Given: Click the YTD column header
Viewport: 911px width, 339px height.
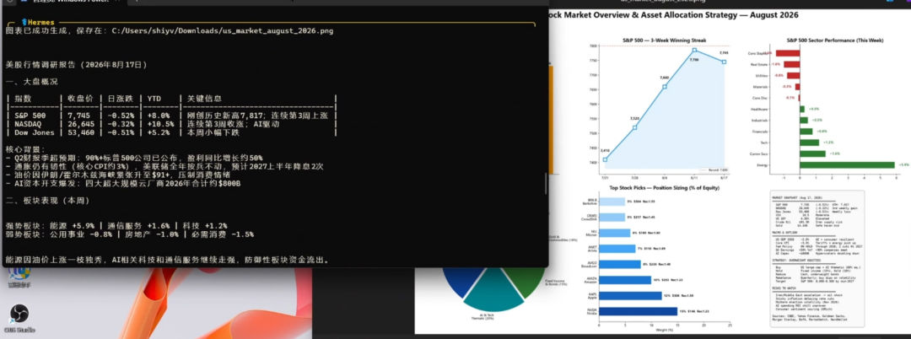Looking at the screenshot, I should (x=154, y=100).
